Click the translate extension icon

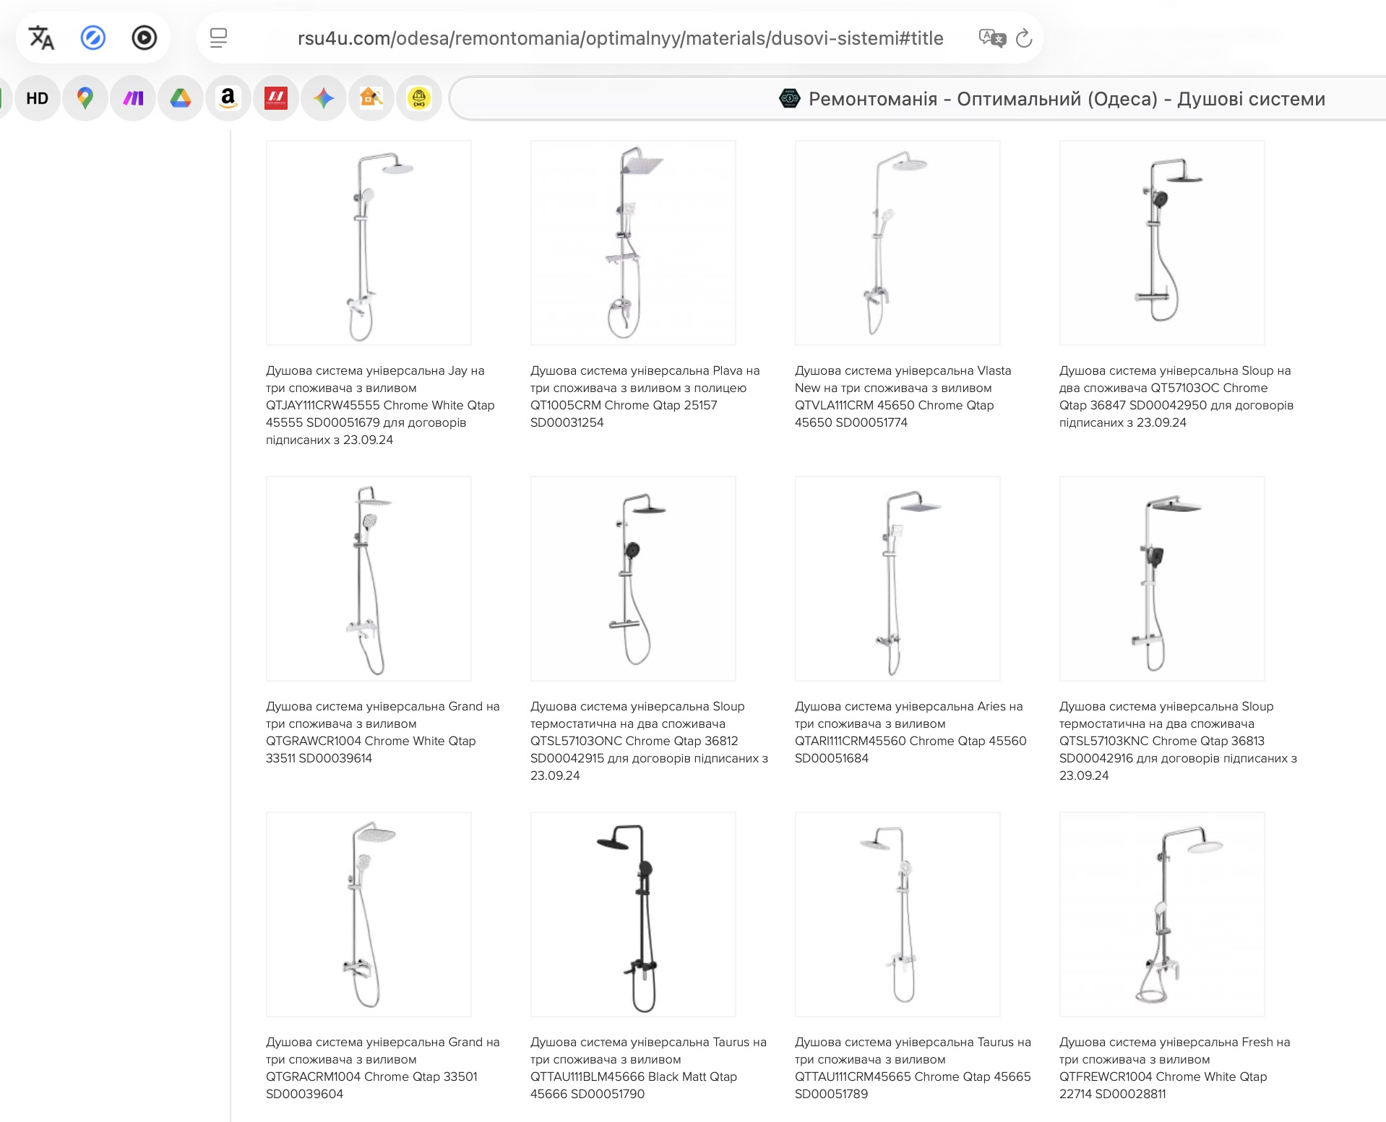[x=41, y=38]
